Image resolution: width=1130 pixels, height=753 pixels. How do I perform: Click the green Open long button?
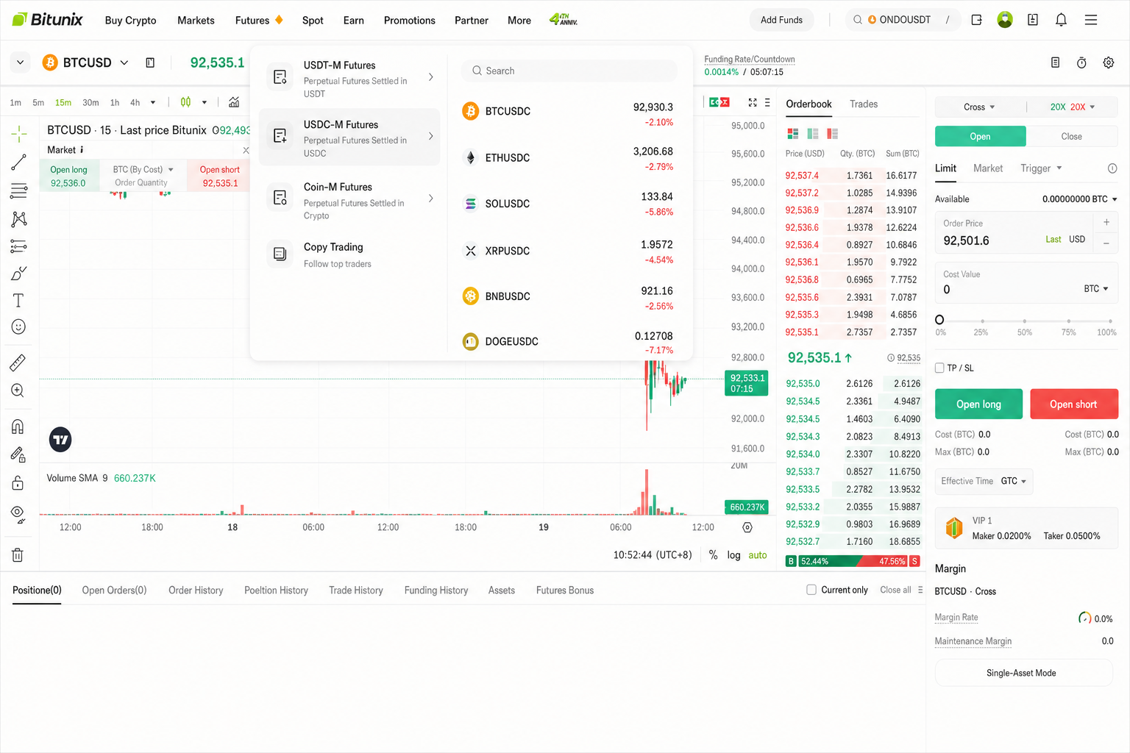click(x=978, y=404)
